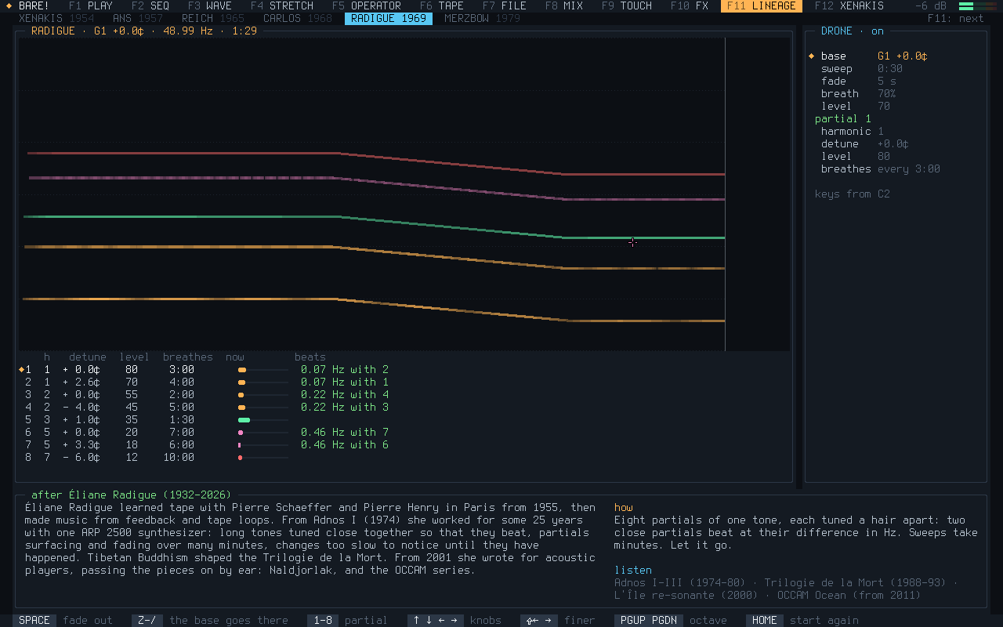Open the F3 WAVE page
This screenshot has height=627, width=1003.
coord(210,5)
